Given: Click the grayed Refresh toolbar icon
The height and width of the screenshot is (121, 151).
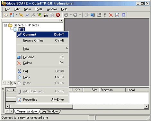Looking at the screenshot, I should point(52,15).
